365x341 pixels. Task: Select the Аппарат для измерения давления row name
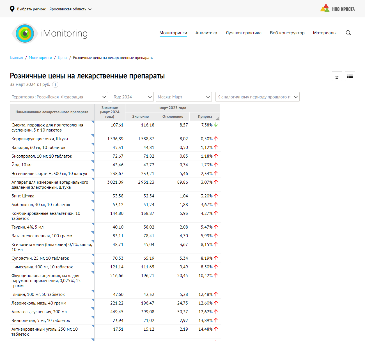(x=50, y=185)
